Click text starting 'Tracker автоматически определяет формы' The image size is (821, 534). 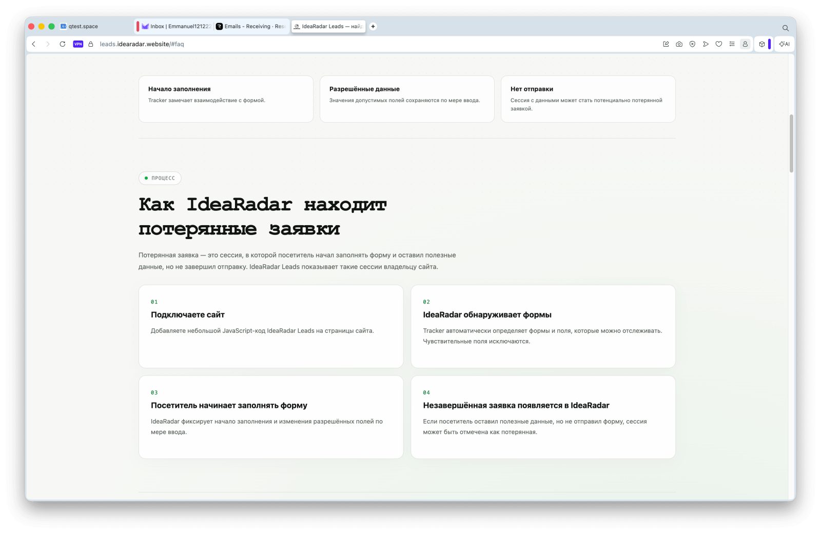[x=542, y=336]
